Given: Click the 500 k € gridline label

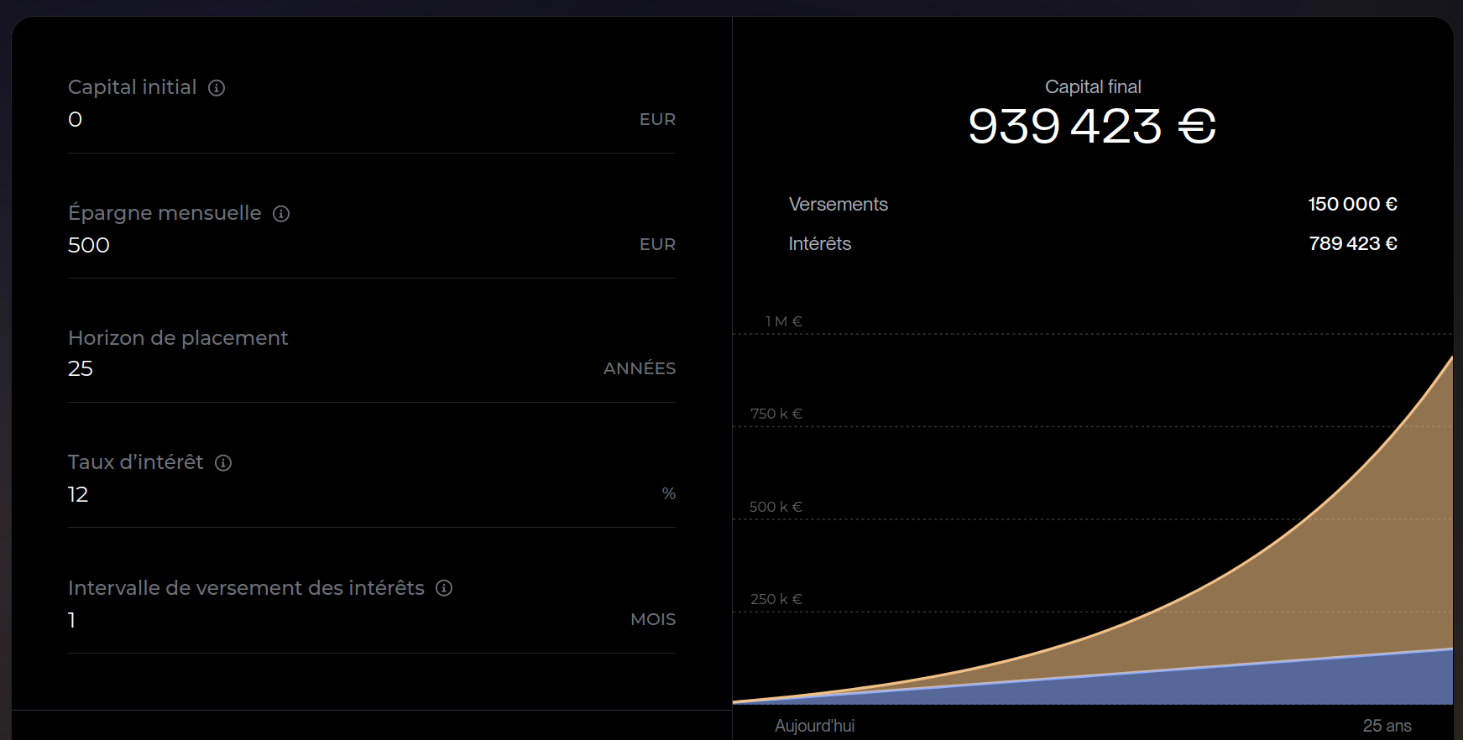Looking at the screenshot, I should 776,507.
